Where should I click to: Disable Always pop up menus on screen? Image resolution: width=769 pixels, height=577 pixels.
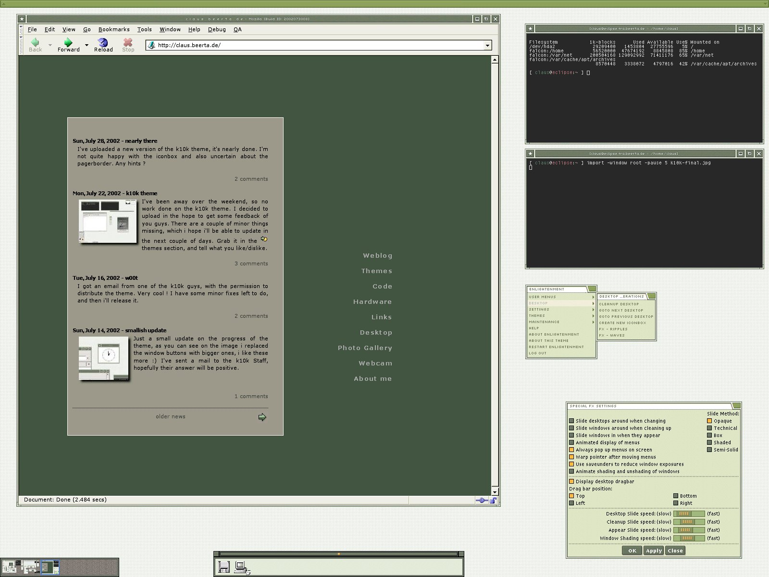(571, 450)
